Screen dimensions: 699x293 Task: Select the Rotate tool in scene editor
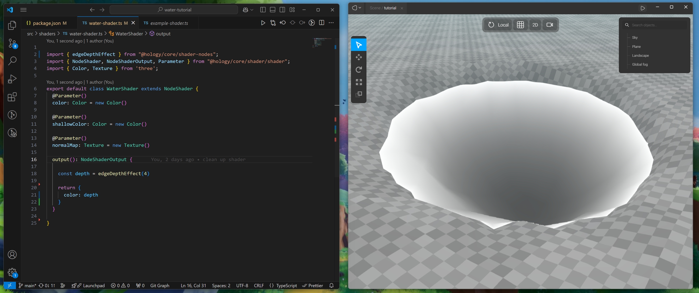[359, 70]
